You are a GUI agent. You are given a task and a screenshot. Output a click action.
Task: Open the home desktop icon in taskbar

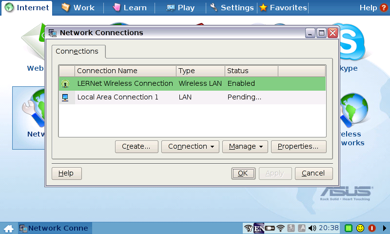point(9,228)
